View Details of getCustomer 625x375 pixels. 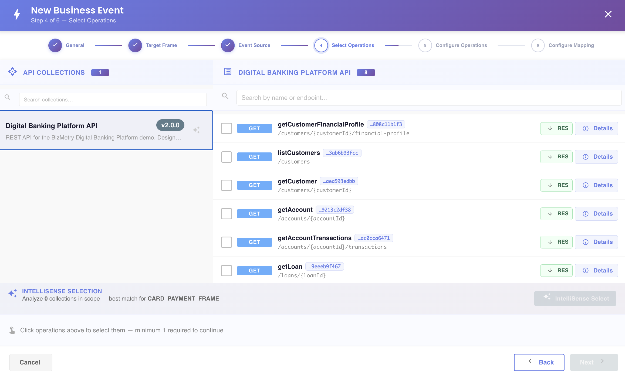click(596, 185)
